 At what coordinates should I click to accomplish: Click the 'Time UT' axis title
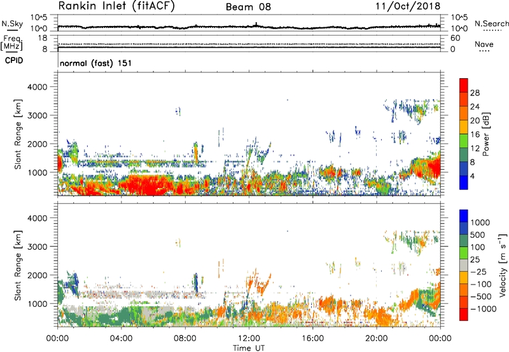click(x=249, y=348)
